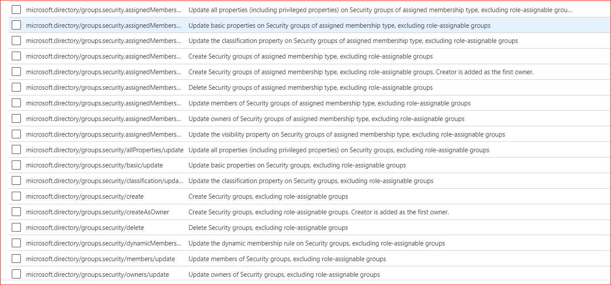Click the Creator added as first owner description
The height and width of the screenshot is (285, 611).
click(x=361, y=72)
